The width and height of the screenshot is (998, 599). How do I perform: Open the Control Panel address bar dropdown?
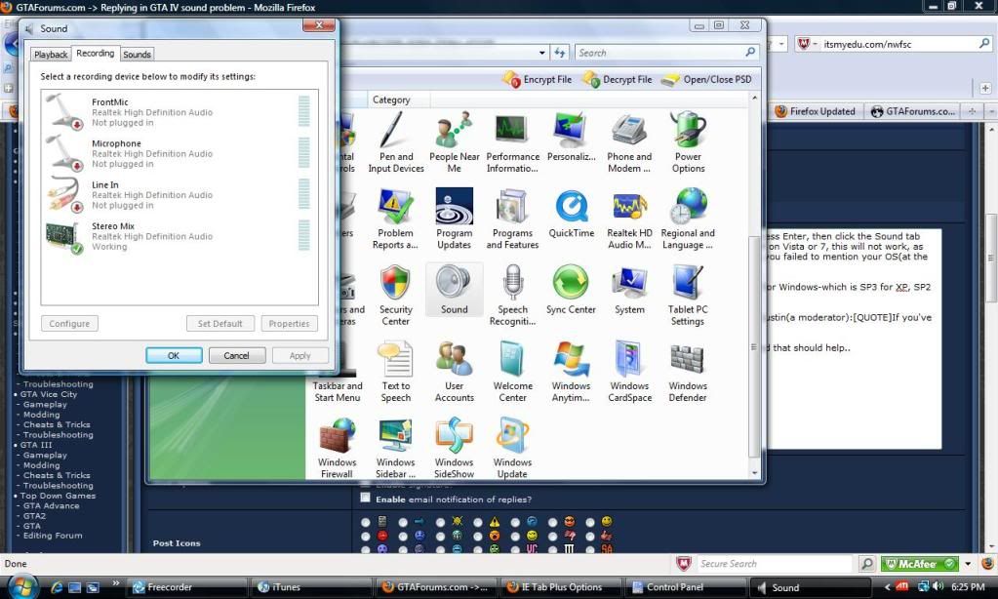[x=541, y=52]
